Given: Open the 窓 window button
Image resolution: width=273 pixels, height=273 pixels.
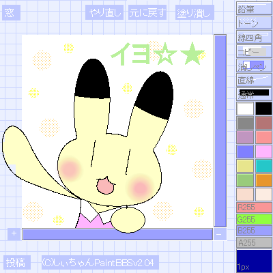Looking at the screenshot, I should click(x=11, y=13).
